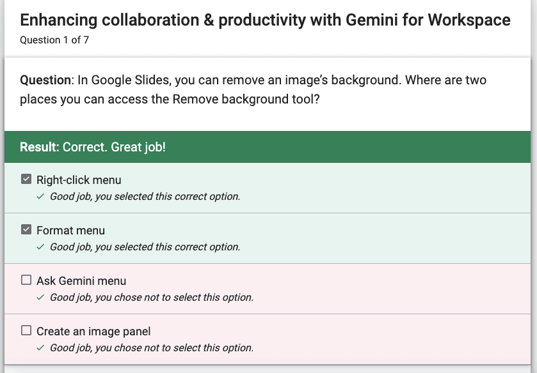Click the Create an image panel label
This screenshot has height=373, width=537.
coord(93,331)
